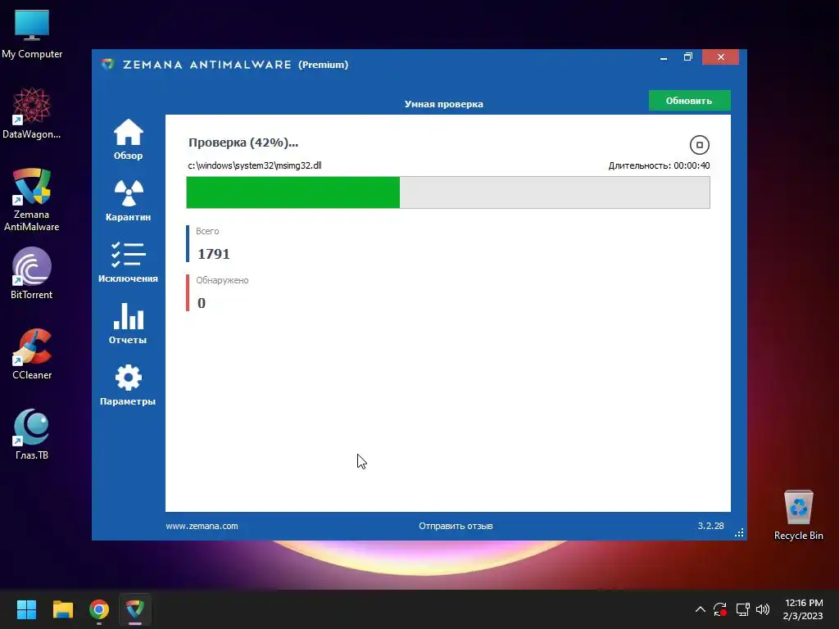Open the Карантин quarantine section
This screenshot has width=839, height=629.
(x=128, y=201)
